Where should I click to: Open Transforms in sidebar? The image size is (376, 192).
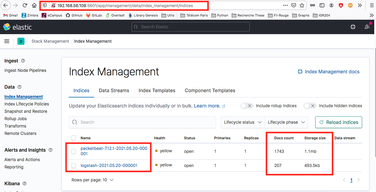(15, 126)
